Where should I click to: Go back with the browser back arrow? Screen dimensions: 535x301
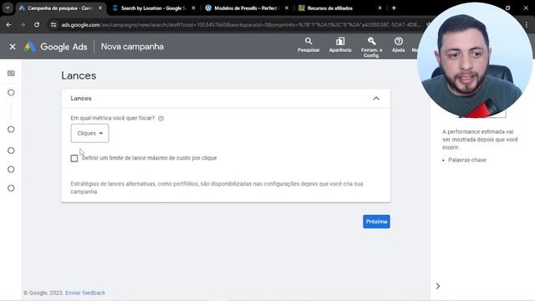tap(8, 24)
